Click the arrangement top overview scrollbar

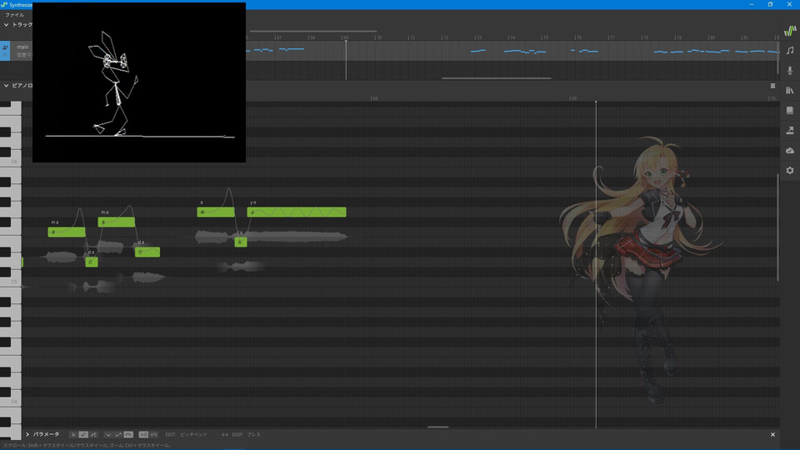(313, 31)
